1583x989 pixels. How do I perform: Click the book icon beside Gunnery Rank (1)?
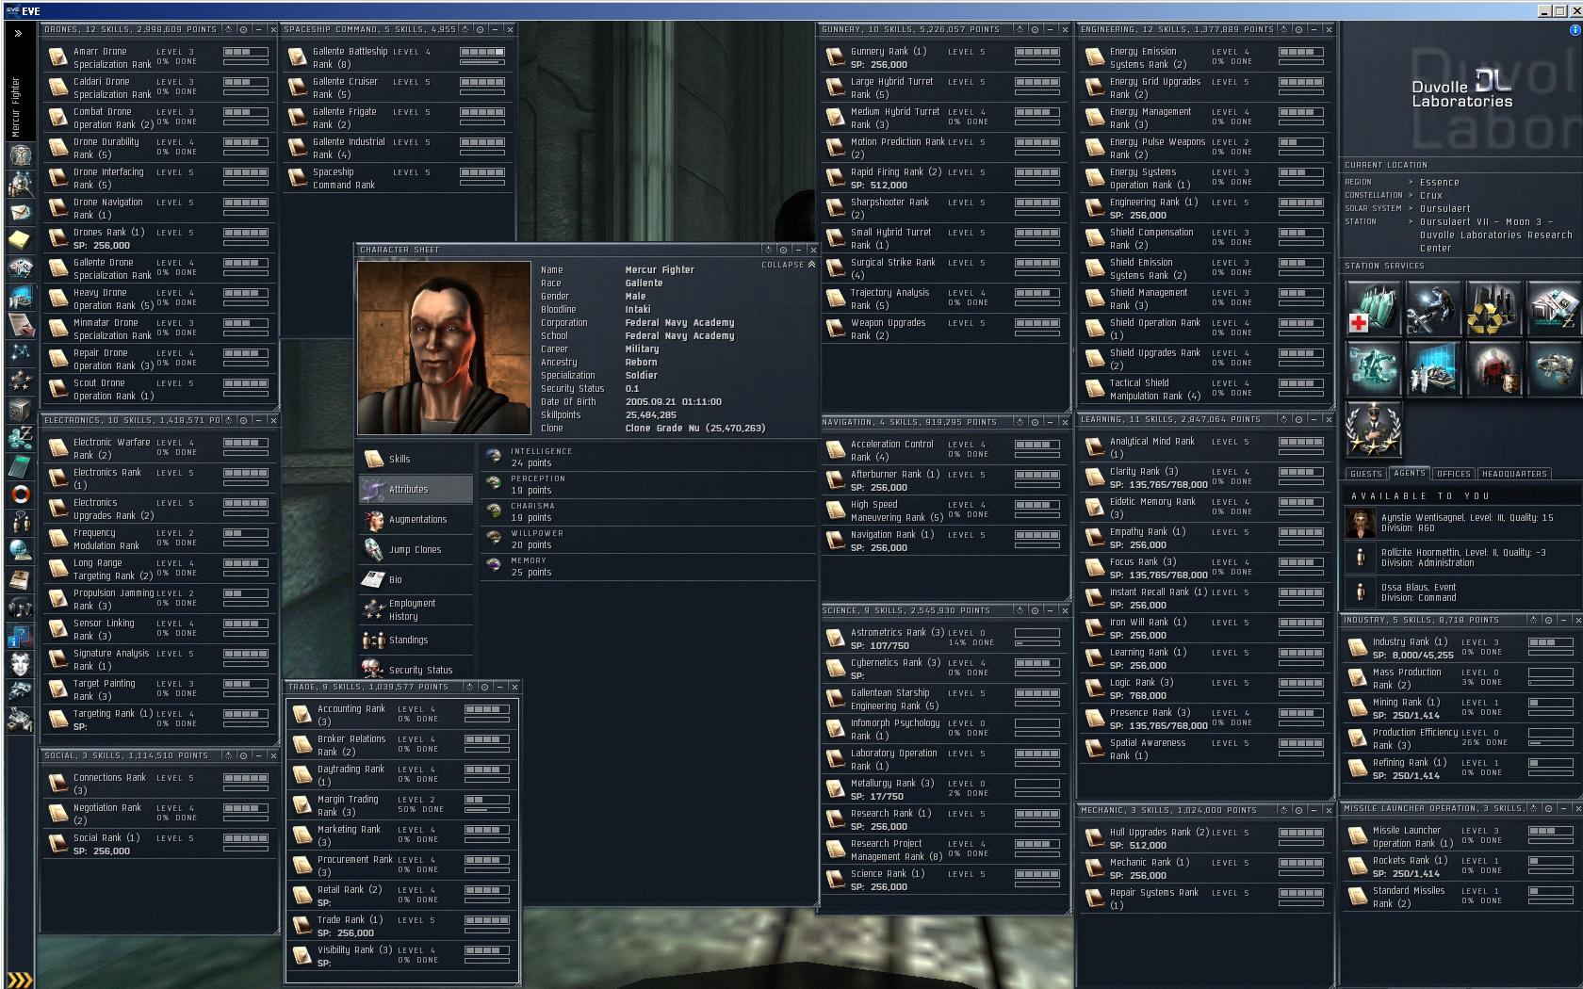pyautogui.click(x=835, y=57)
